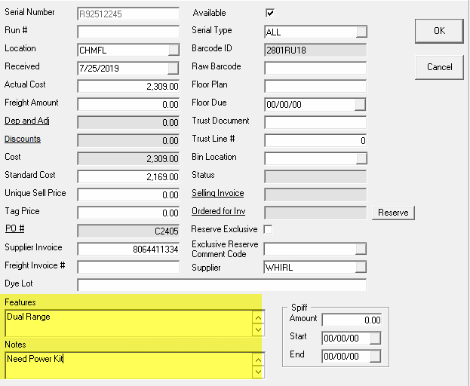
Task: Open the Ordered for Inv link
Action: (x=219, y=211)
